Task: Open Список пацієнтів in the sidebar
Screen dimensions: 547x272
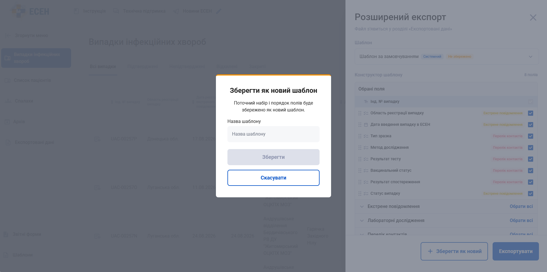Action: tap(32, 80)
